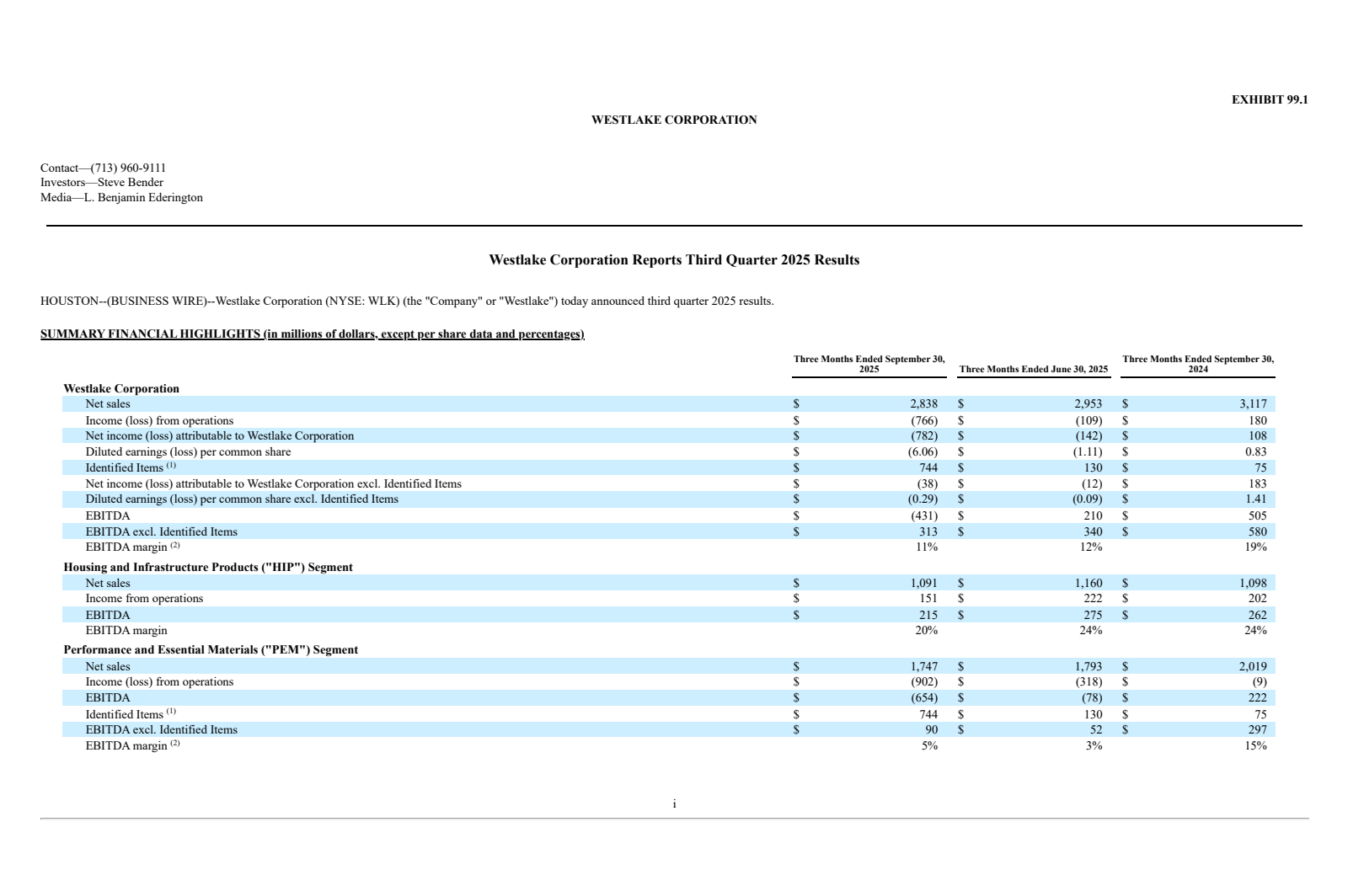Viewport: 1348px width, 870px height.
Task: Click diluted earnings per share 0.83
Action: pyautogui.click(x=1255, y=451)
